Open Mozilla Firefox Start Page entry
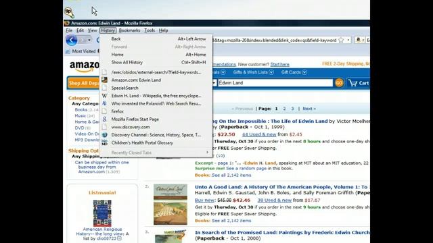The width and height of the screenshot is (433, 243). tap(156, 119)
